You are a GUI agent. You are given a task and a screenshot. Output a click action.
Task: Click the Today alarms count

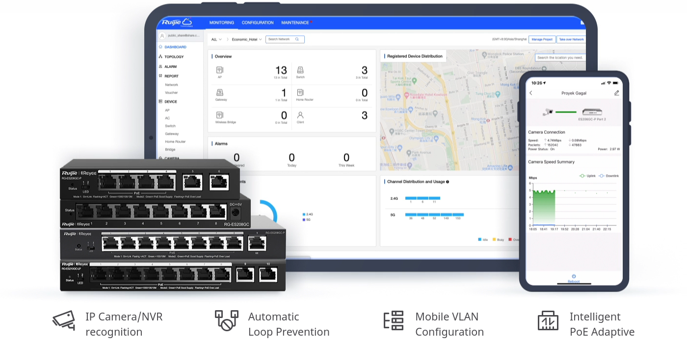point(291,157)
